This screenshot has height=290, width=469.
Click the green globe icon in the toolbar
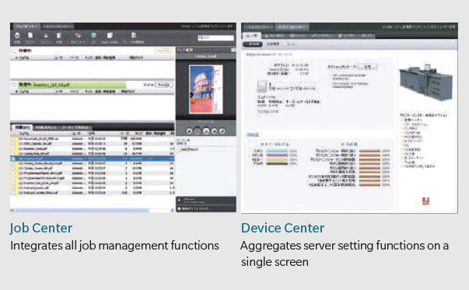pyautogui.click(x=94, y=36)
